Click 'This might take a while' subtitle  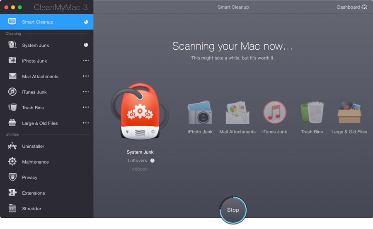point(233,58)
